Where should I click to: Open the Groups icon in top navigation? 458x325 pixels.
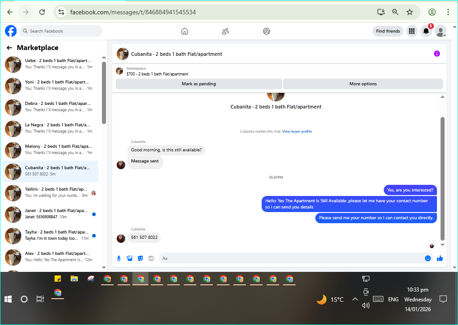click(x=267, y=31)
